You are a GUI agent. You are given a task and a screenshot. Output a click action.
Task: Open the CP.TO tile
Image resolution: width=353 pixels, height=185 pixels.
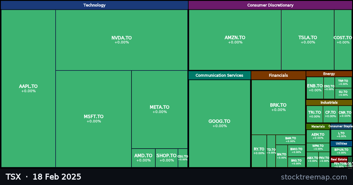331,114
